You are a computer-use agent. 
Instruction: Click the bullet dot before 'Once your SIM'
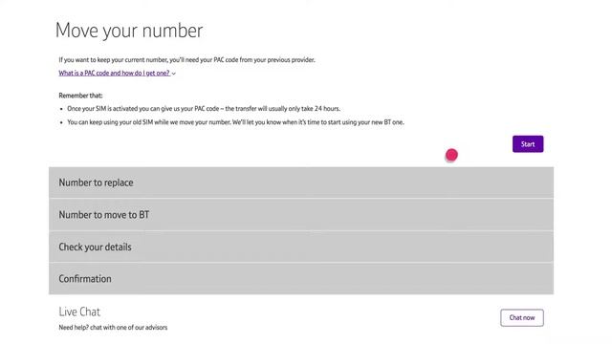61,109
